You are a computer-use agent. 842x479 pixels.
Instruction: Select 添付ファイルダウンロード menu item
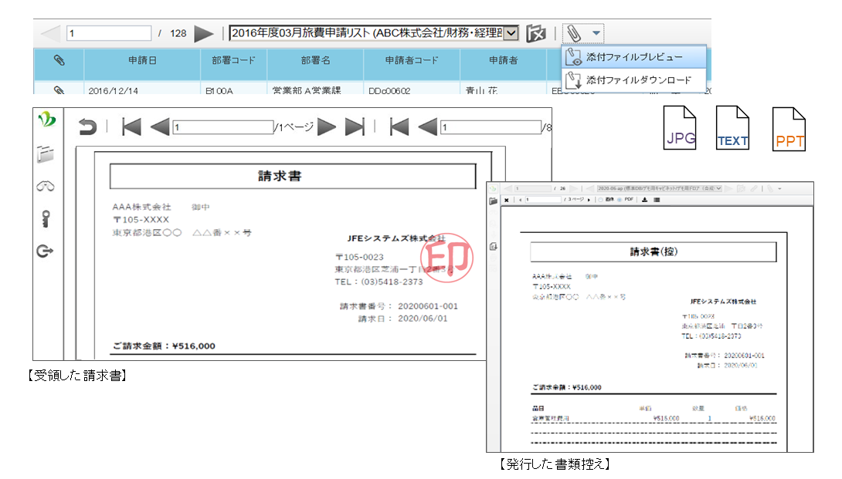[x=634, y=80]
